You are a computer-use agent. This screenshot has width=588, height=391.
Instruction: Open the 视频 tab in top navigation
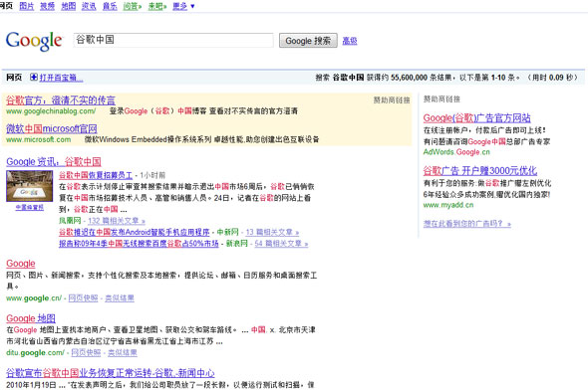click(47, 6)
